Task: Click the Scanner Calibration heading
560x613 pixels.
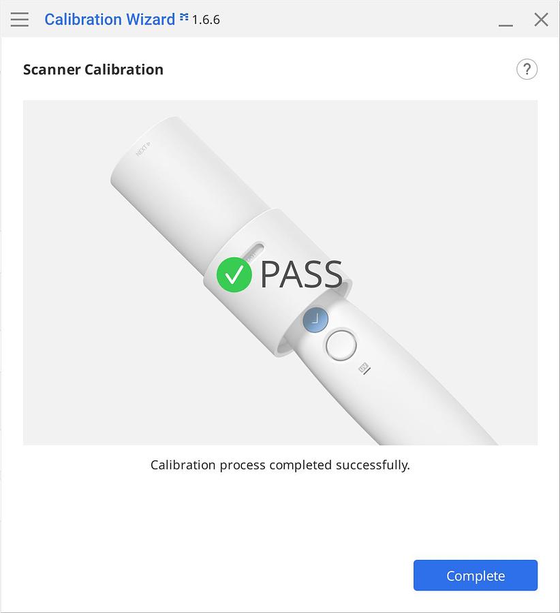Action: pos(93,69)
